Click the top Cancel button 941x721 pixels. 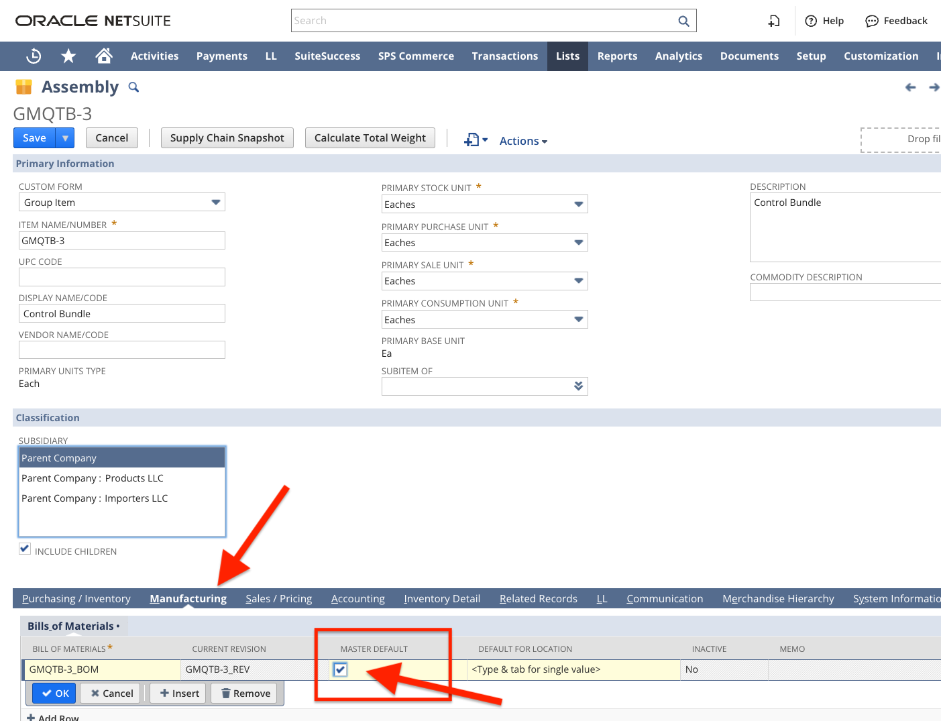coord(112,138)
